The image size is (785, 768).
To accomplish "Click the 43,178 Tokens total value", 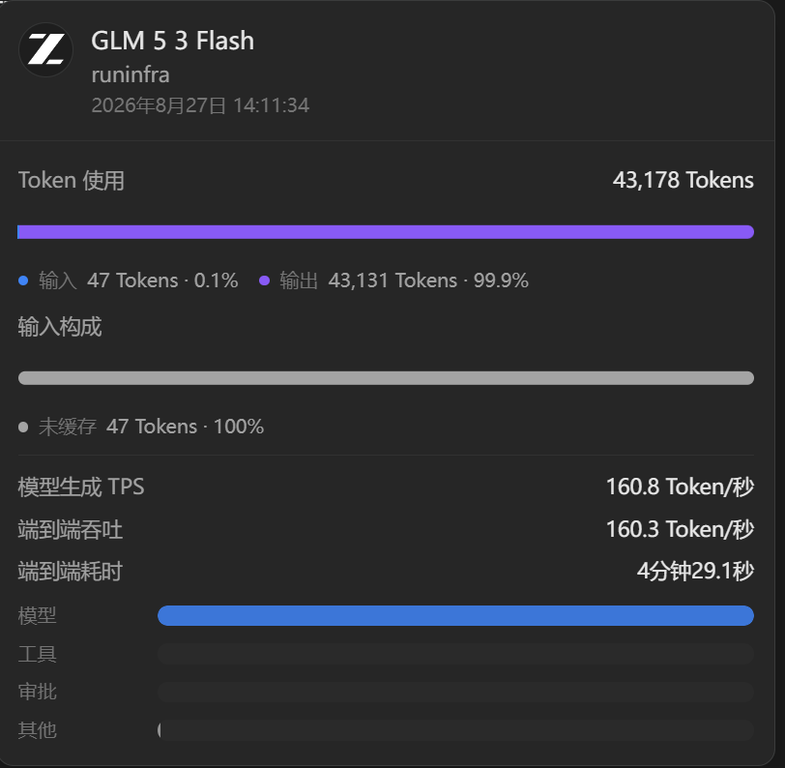I will click(683, 180).
